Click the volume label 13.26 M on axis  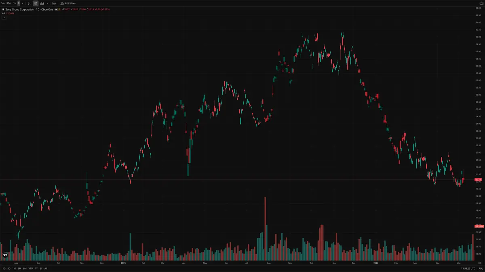point(479,226)
